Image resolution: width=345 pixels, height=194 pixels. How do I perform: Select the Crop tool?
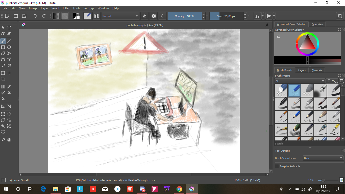click(x=3, y=79)
